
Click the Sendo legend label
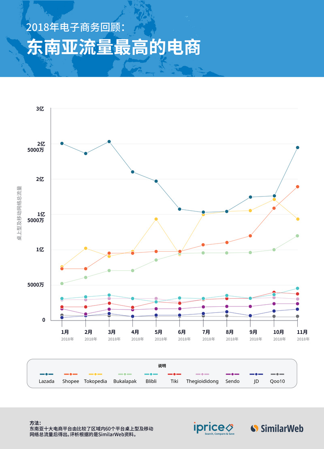click(x=232, y=381)
